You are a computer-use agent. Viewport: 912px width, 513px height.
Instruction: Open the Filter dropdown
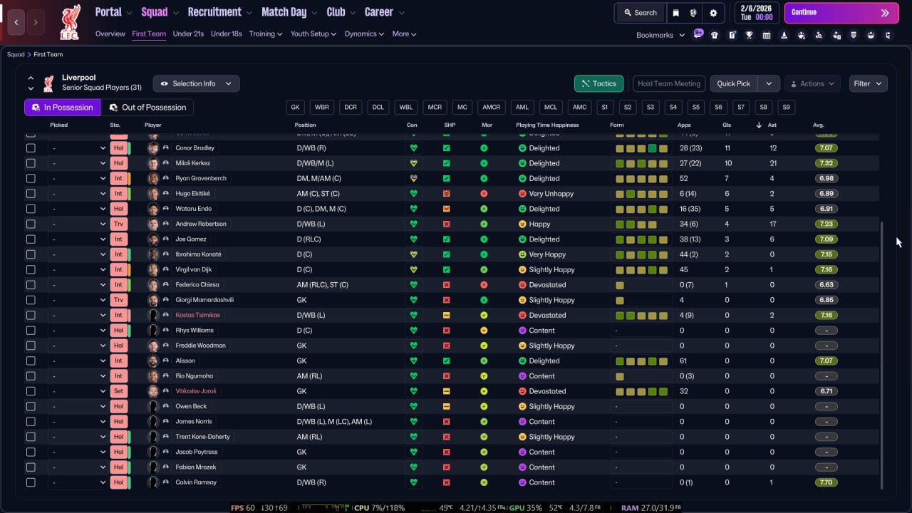click(x=868, y=83)
